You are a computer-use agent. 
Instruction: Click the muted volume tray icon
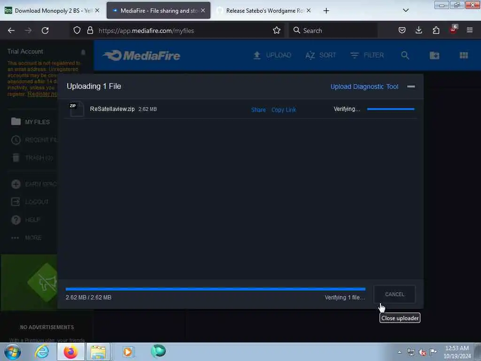click(422, 353)
